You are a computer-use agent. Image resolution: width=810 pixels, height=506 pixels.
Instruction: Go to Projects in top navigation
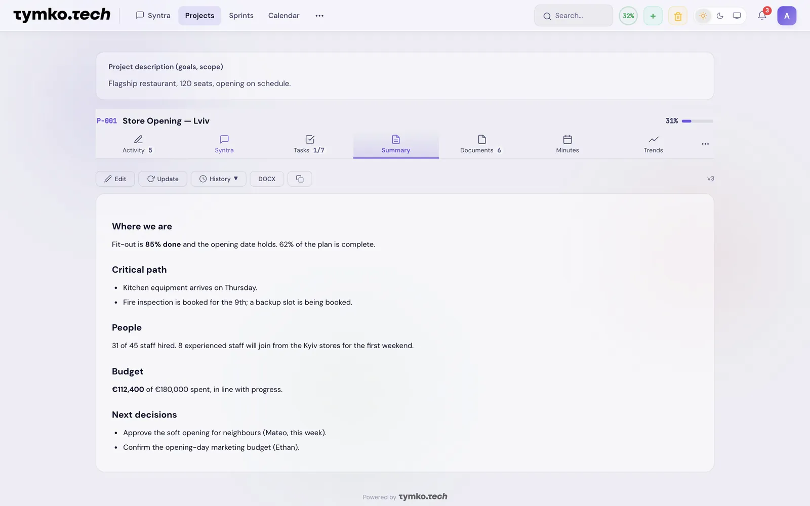199,16
